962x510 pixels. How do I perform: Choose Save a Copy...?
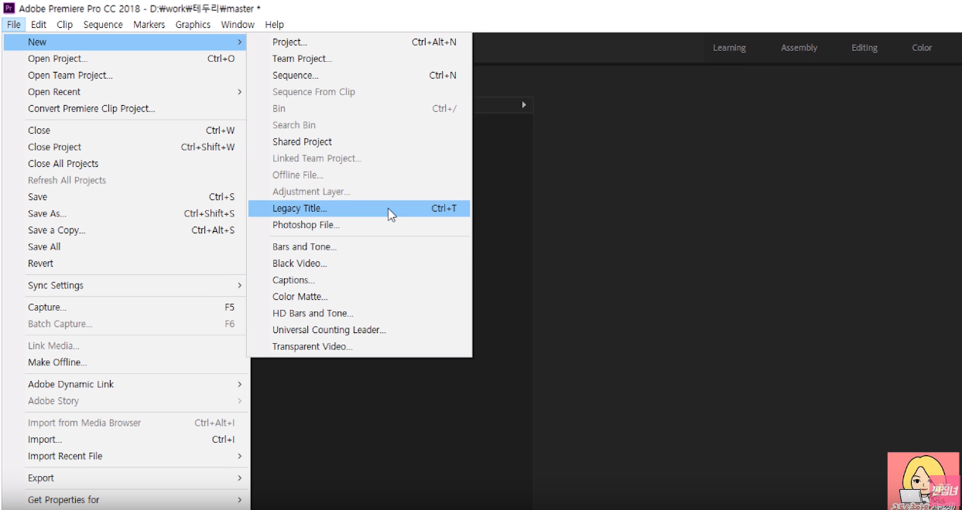click(x=125, y=230)
